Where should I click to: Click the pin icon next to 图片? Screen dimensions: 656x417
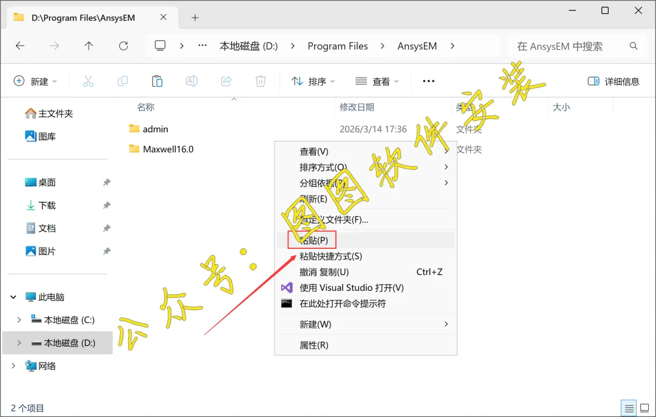tap(107, 251)
